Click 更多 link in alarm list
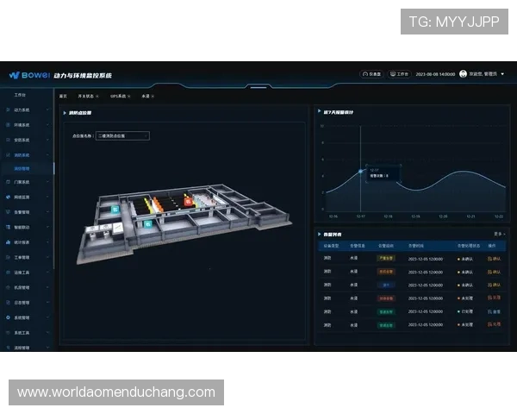Image resolution: width=517 pixels, height=414 pixels. click(x=498, y=233)
